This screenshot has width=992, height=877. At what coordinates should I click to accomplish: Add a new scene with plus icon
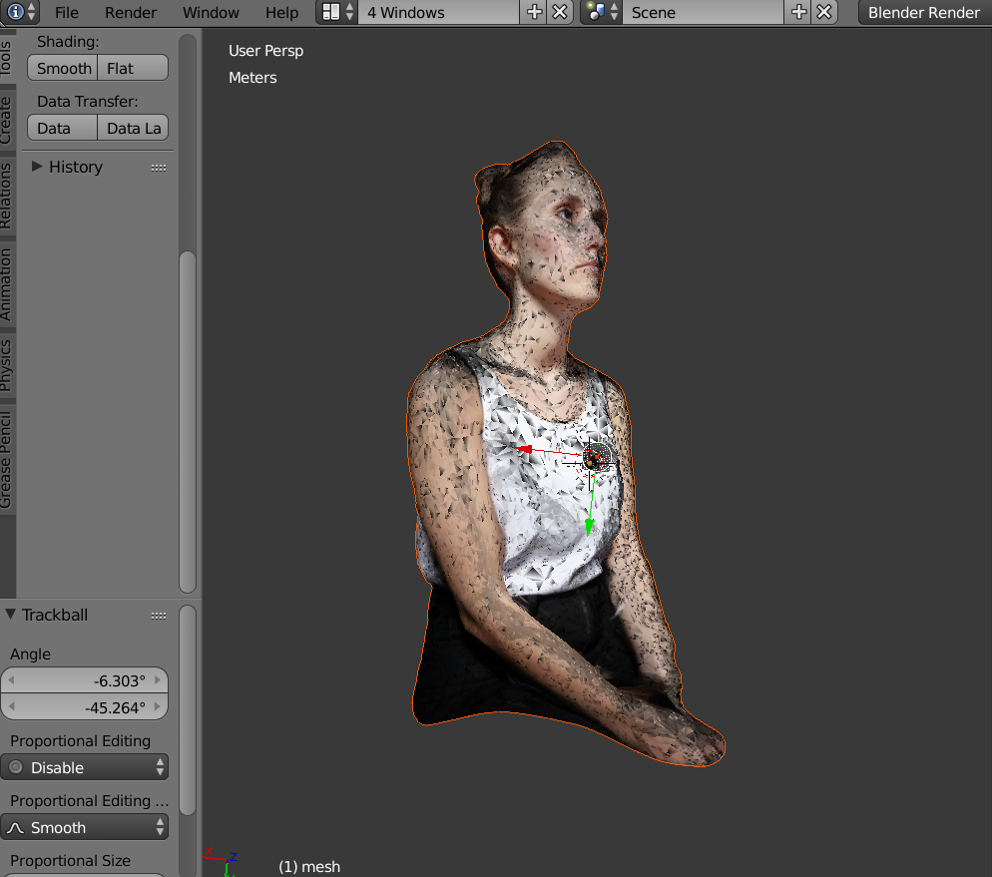click(x=798, y=12)
